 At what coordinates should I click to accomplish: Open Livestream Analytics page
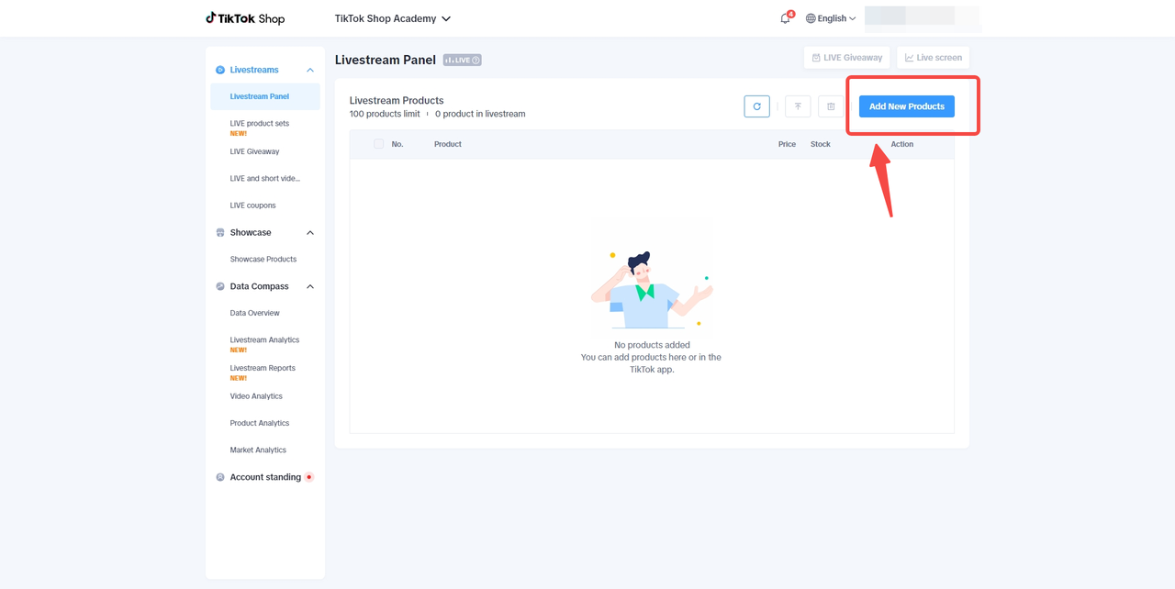pos(264,340)
